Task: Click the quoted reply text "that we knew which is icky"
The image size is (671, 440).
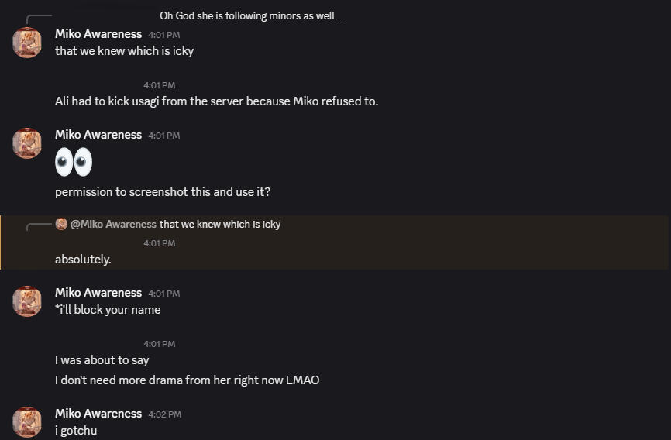Action: tap(220, 225)
